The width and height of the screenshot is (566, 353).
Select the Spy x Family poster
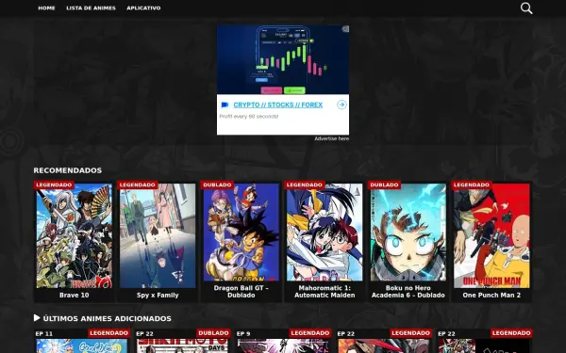pos(158,235)
